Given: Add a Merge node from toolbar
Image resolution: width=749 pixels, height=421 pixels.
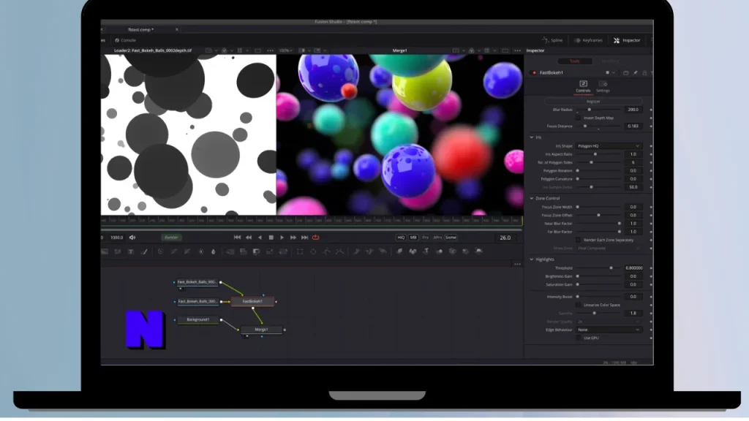Looking at the screenshot, I should 230,251.
